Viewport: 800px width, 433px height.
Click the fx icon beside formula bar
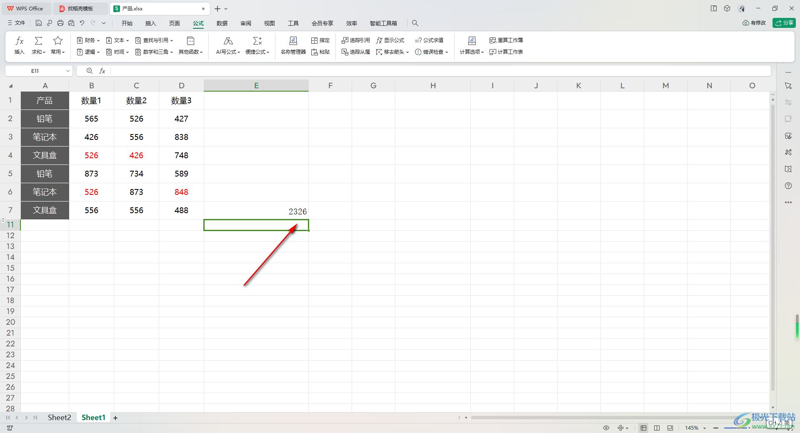(102, 71)
